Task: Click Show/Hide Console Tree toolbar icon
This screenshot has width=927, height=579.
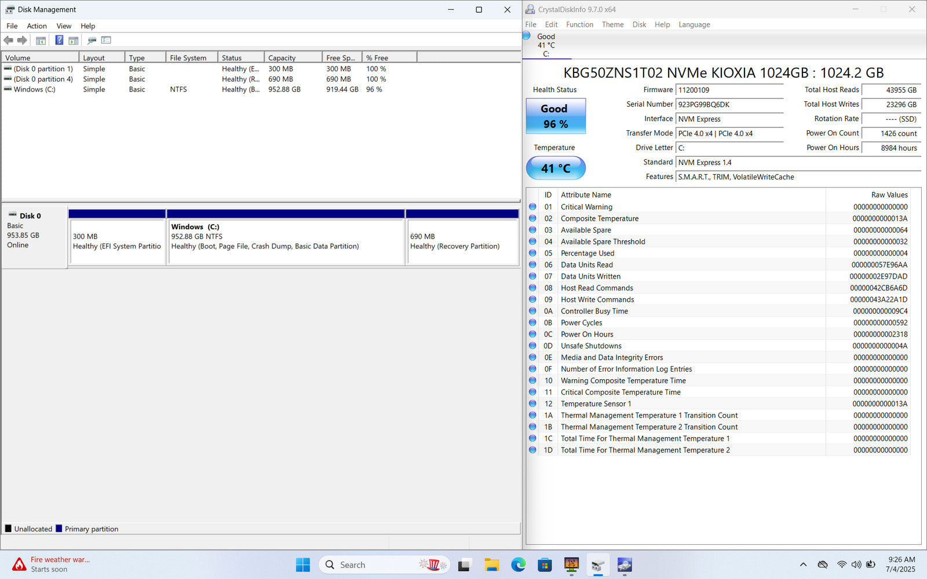Action: 41,40
